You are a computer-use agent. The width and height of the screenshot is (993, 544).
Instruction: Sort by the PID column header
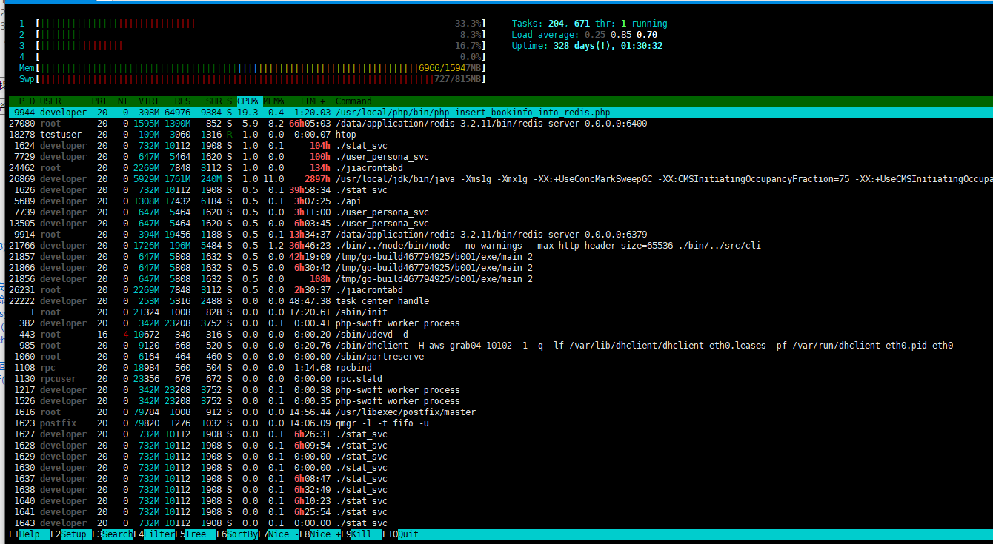(x=27, y=101)
